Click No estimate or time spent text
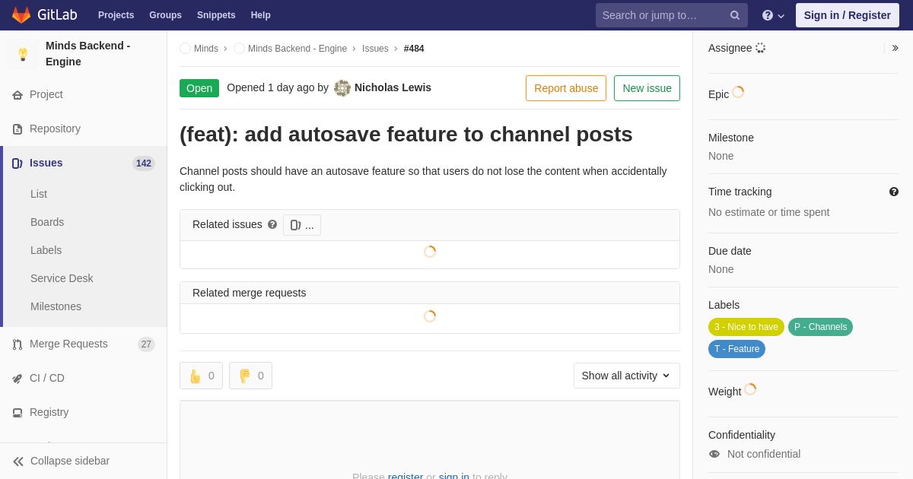 pyautogui.click(x=768, y=212)
